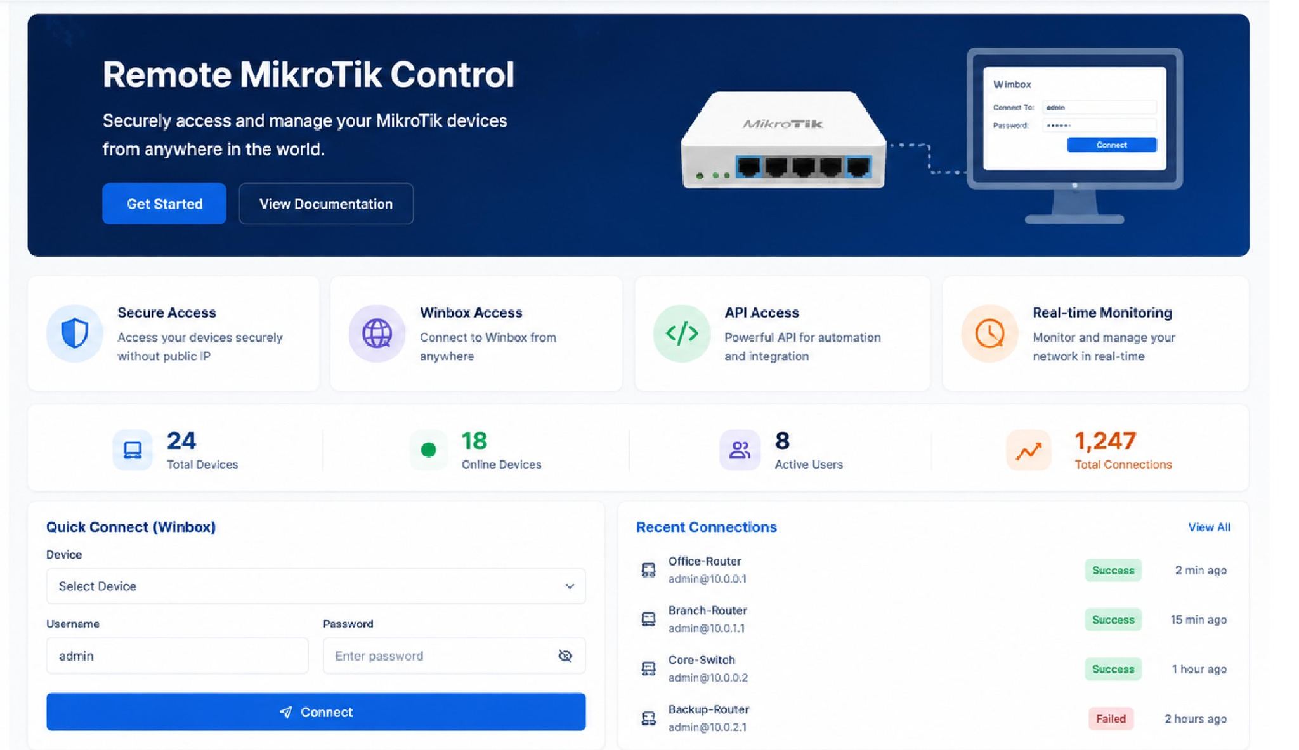
Task: Click the Branch-Router device icon
Action: (x=648, y=619)
